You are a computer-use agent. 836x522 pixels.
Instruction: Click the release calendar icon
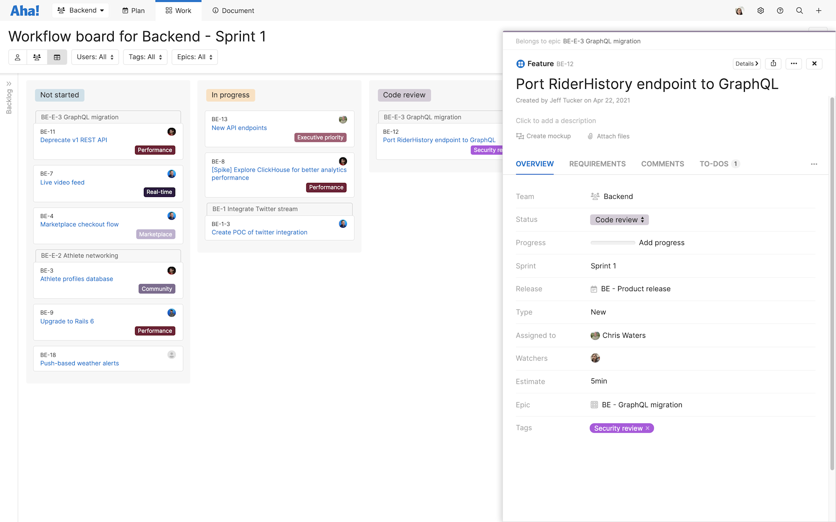coord(594,289)
